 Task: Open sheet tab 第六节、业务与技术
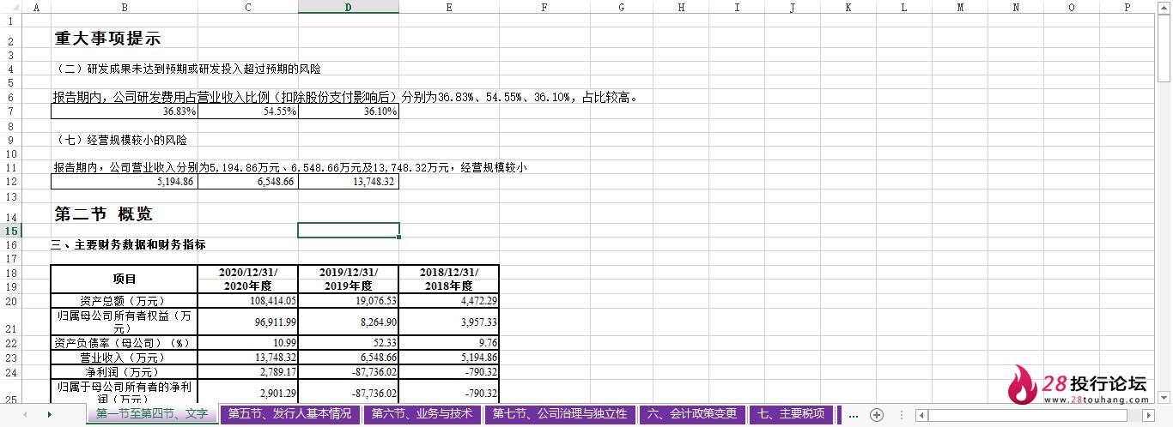422,414
